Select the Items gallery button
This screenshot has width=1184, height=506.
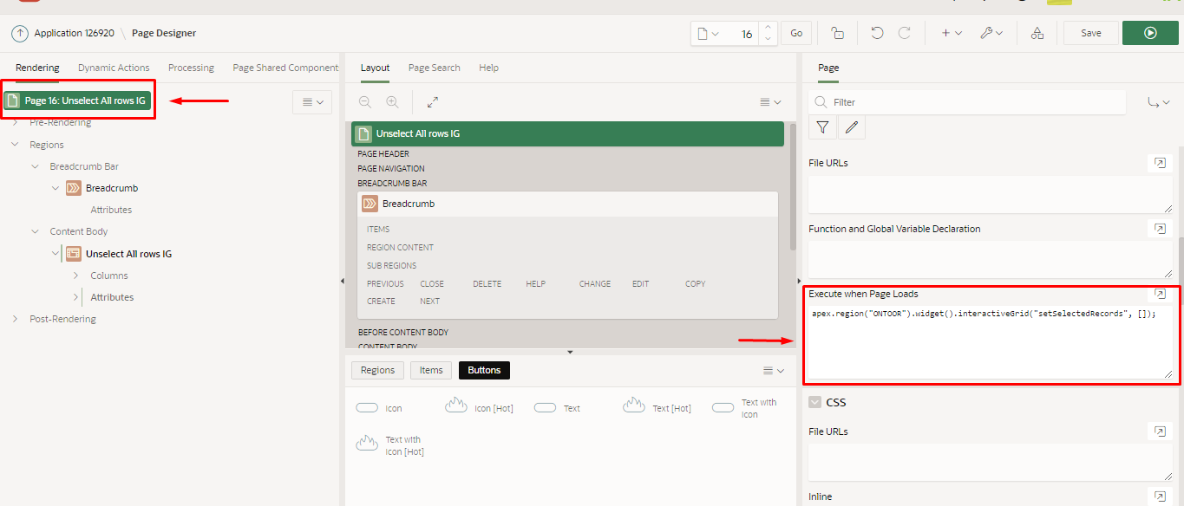(431, 370)
